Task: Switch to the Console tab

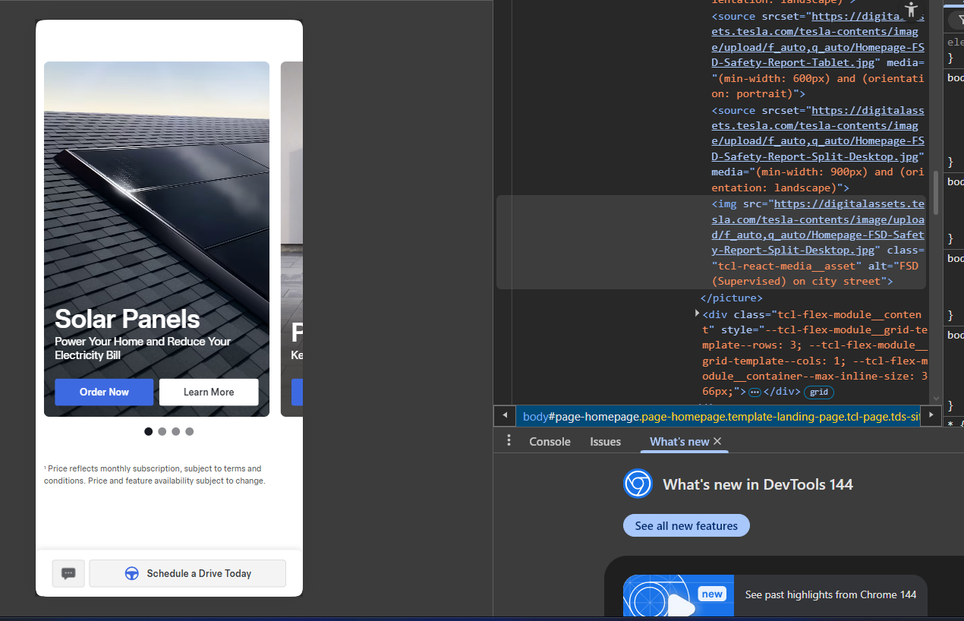Action: pyautogui.click(x=550, y=442)
